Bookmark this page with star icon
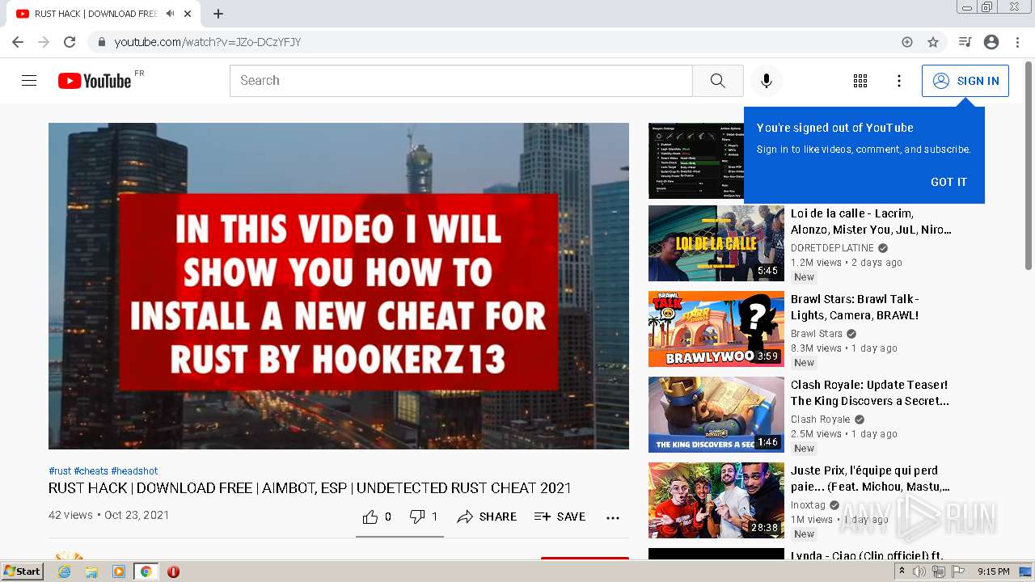This screenshot has height=582, width=1035. (933, 42)
